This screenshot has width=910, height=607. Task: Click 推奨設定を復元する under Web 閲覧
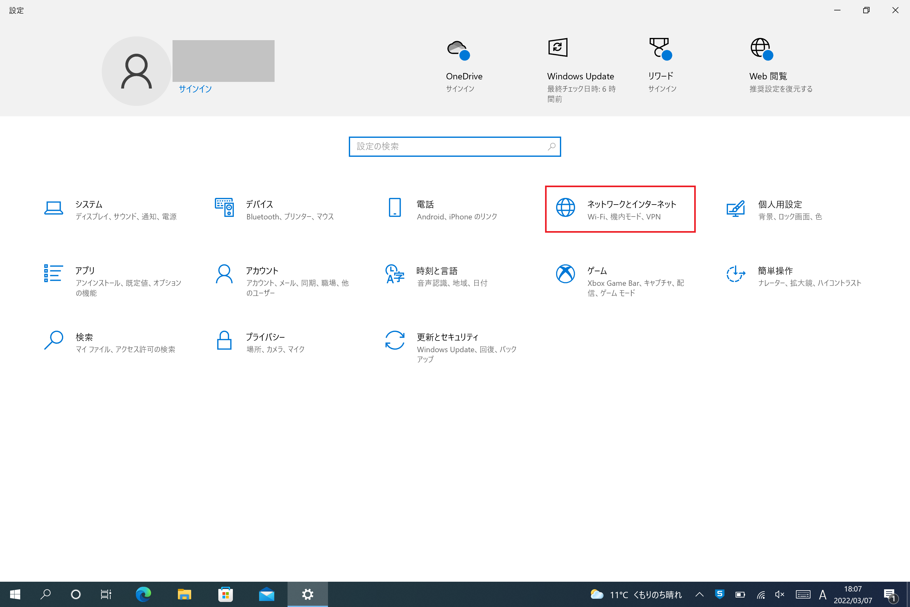coord(781,89)
